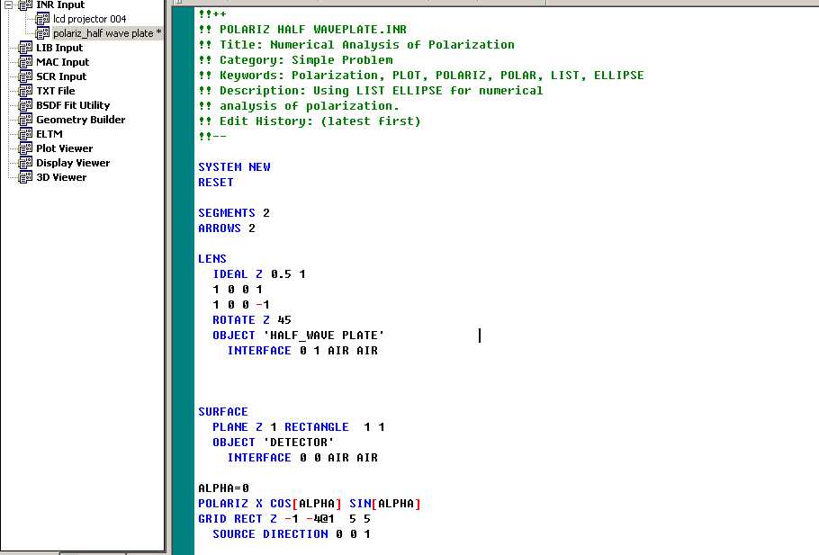Click the Title comment line
This screenshot has height=555, width=819.
coord(356,45)
